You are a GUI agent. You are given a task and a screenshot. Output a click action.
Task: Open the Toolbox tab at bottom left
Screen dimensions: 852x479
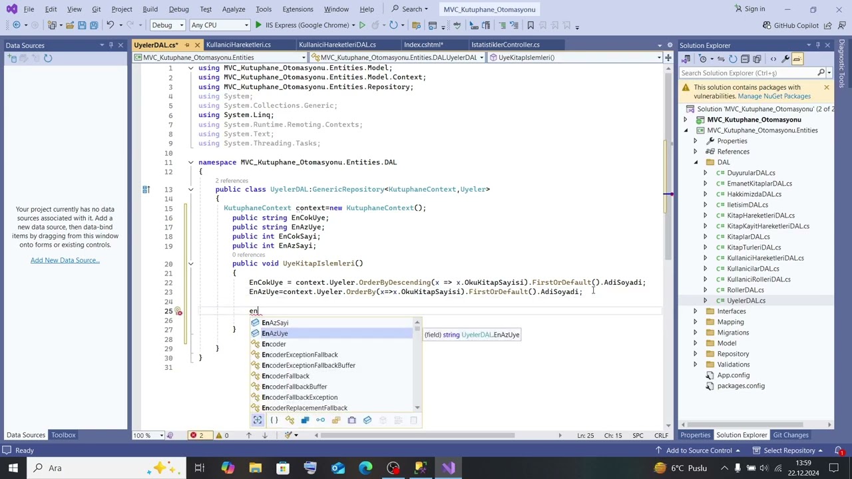click(63, 435)
